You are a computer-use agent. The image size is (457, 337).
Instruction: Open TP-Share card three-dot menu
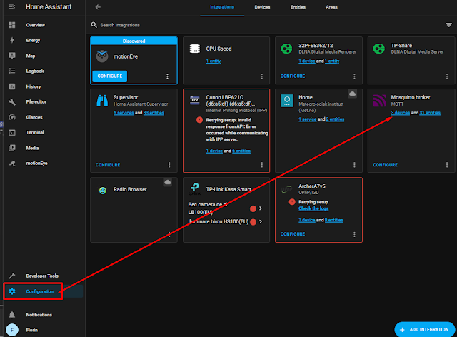447,76
